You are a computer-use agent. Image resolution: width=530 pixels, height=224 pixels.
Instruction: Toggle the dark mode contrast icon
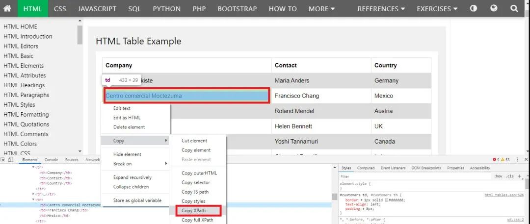click(473, 8)
